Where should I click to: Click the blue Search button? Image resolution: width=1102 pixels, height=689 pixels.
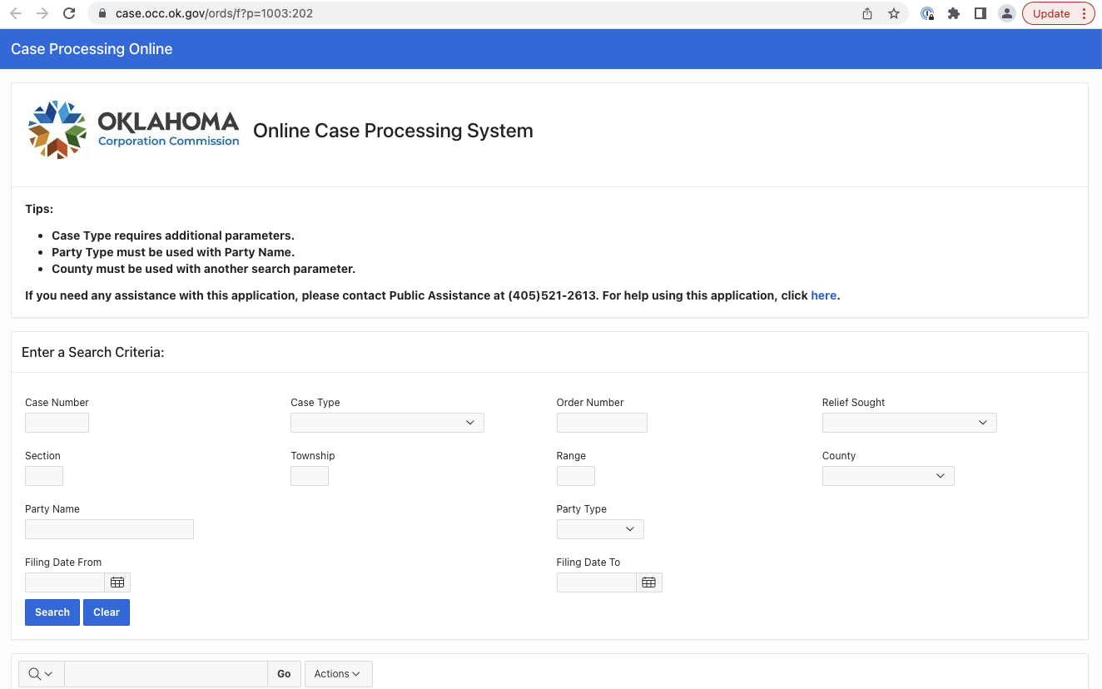(x=52, y=612)
